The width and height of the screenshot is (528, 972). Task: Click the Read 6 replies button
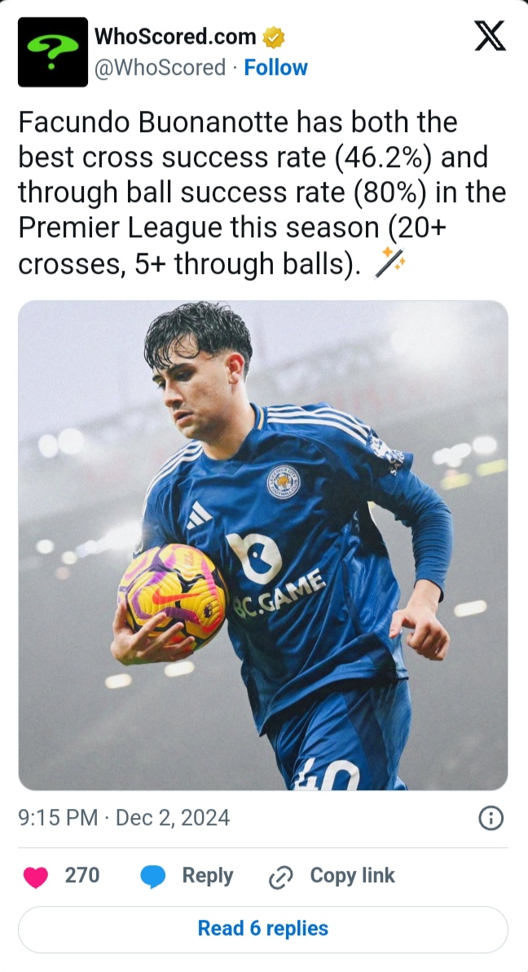click(263, 929)
